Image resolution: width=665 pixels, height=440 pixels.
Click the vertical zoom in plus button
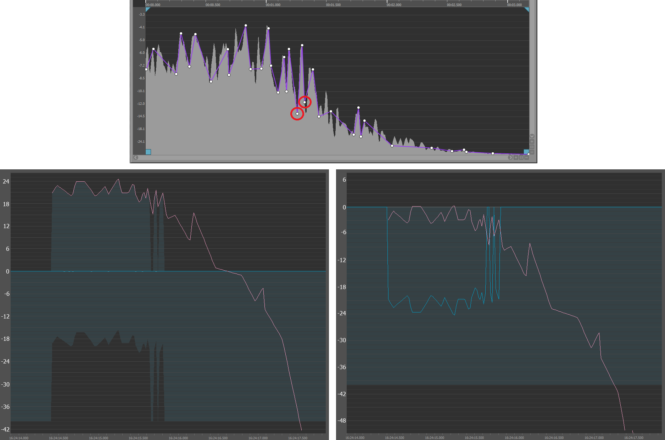[532, 142]
